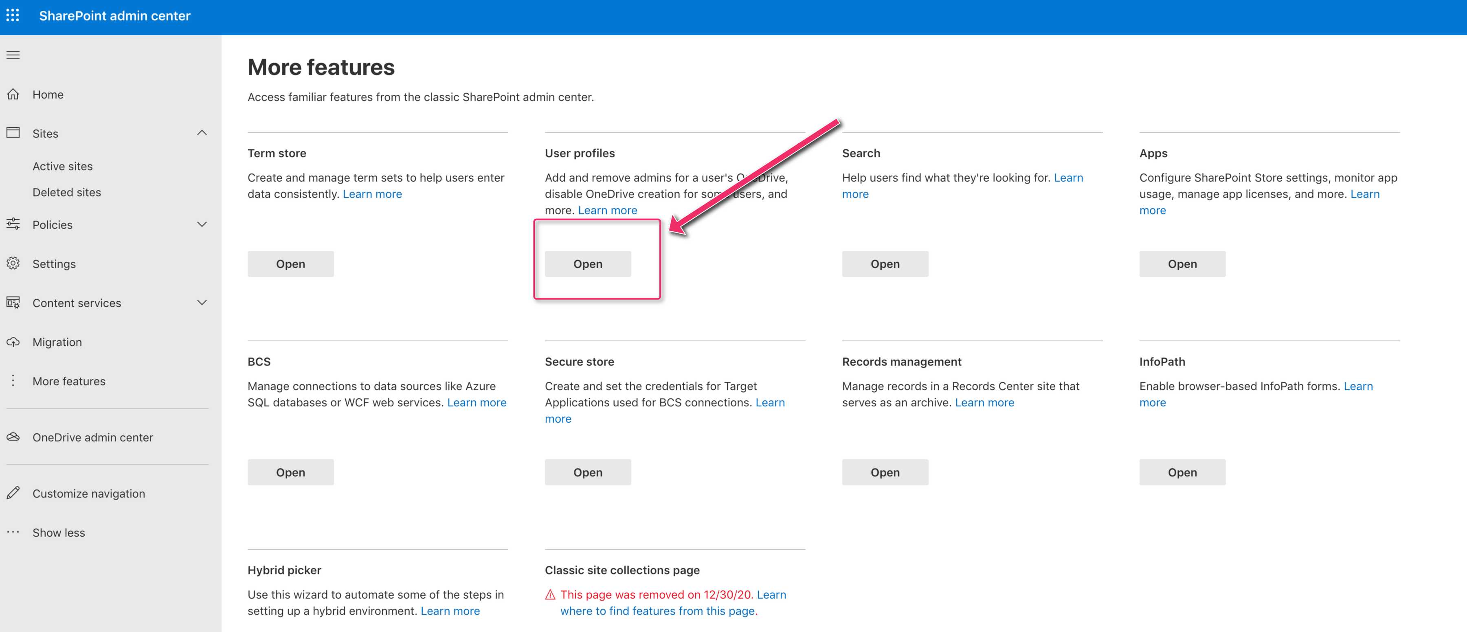Screen dimensions: 1467x632
Task: Click Learn more under Search
Action: coord(1068,178)
